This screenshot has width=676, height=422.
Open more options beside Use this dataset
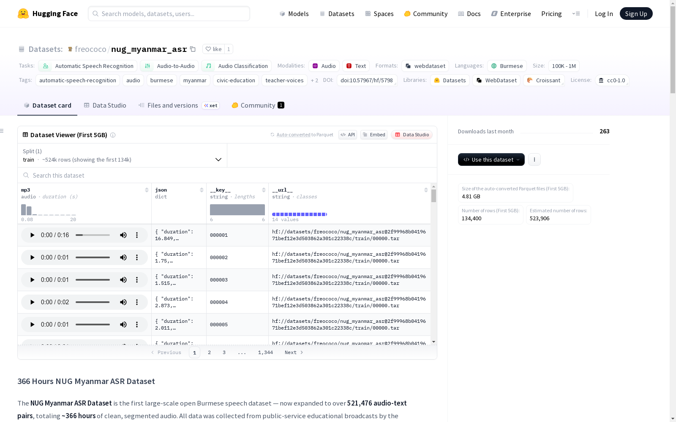pos(534,160)
